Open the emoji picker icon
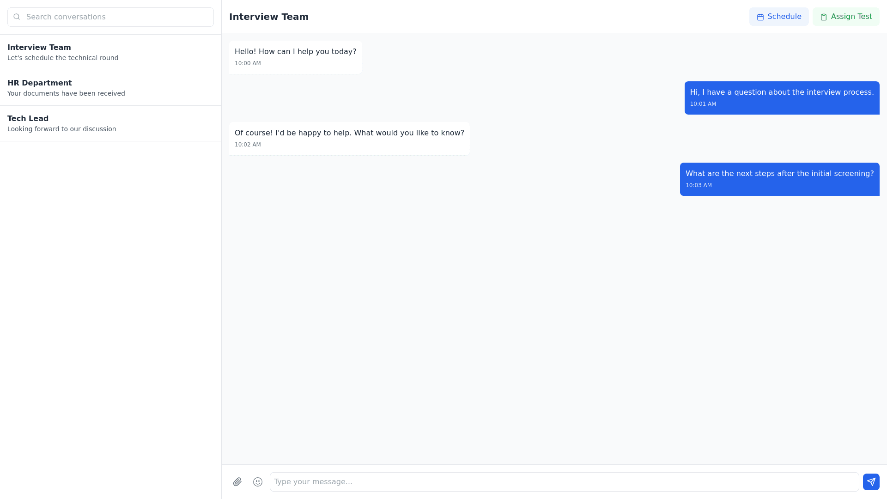887x499 pixels. click(258, 482)
